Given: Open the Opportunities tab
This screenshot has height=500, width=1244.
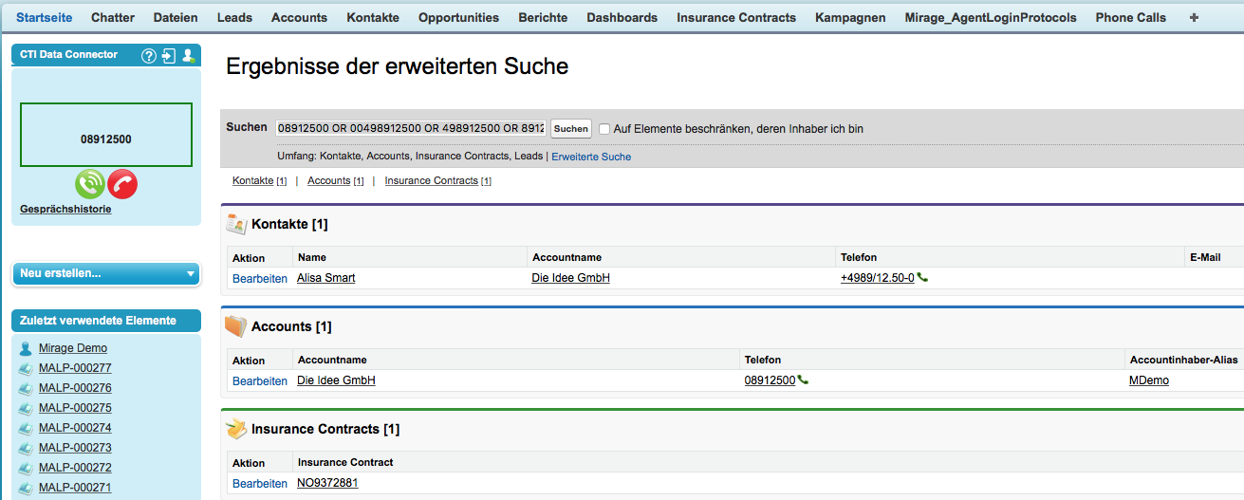Looking at the screenshot, I should pos(458,18).
